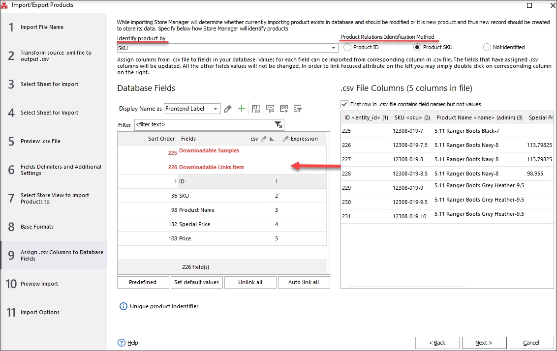Go to step 10 Preview Import

point(54,284)
